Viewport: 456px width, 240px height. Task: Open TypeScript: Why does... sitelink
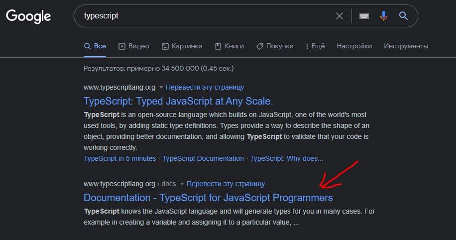(286, 158)
